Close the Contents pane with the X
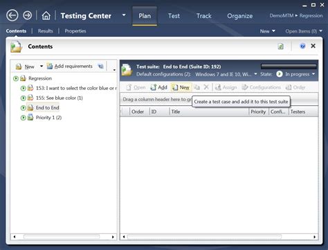Viewport: 328px width, 250px height. click(x=313, y=46)
